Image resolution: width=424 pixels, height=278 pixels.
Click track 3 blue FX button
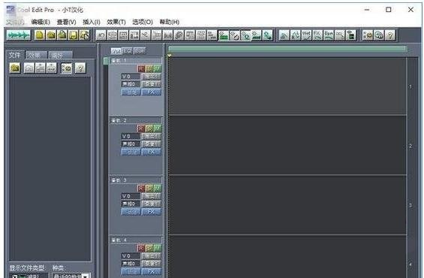pos(152,212)
